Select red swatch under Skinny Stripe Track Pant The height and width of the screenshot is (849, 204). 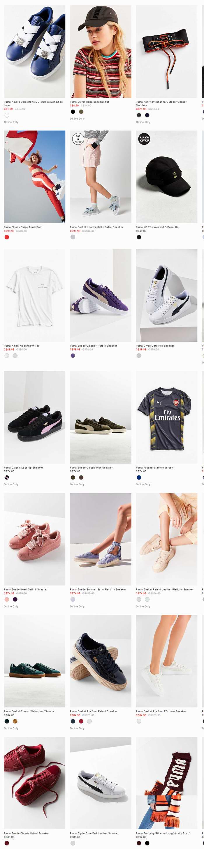[x=7, y=237]
